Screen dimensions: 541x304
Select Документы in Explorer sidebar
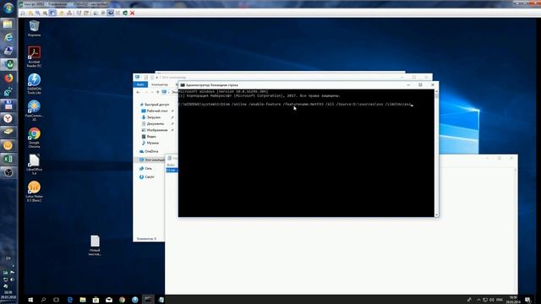tap(153, 124)
